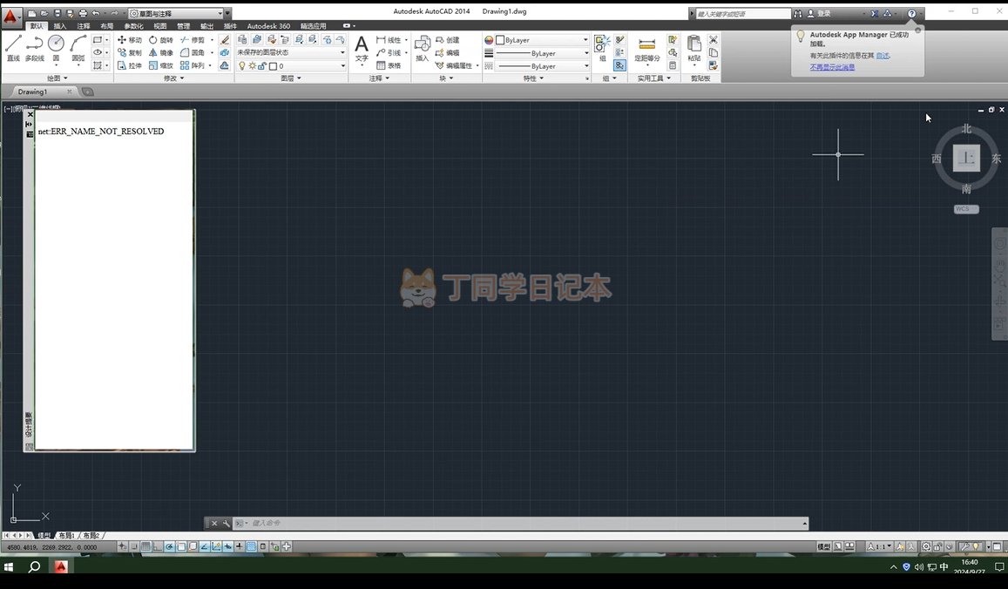Expand the 绘图 panel

click(x=58, y=78)
